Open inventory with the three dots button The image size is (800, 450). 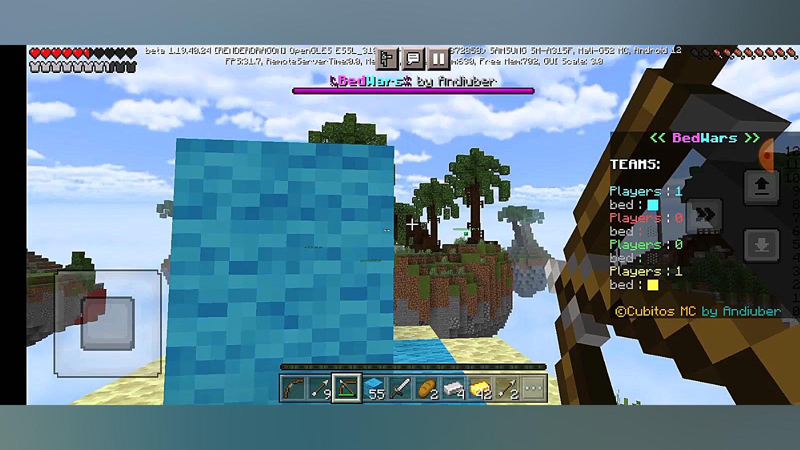(534, 388)
